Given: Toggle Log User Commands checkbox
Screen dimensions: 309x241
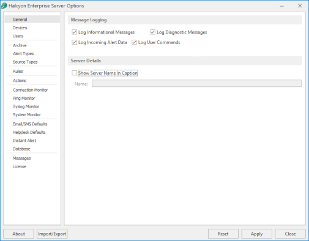Looking at the screenshot, I should coord(134,42).
